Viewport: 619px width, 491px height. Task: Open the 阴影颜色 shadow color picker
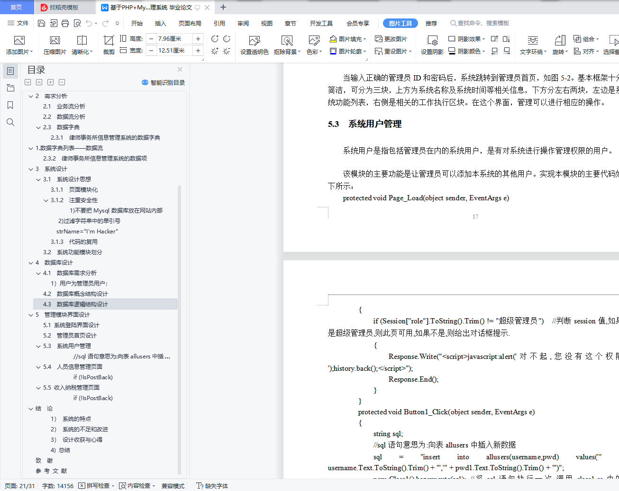click(x=467, y=51)
